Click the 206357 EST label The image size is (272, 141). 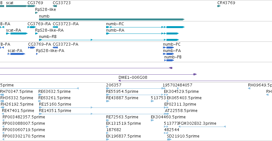(x=114, y=85)
